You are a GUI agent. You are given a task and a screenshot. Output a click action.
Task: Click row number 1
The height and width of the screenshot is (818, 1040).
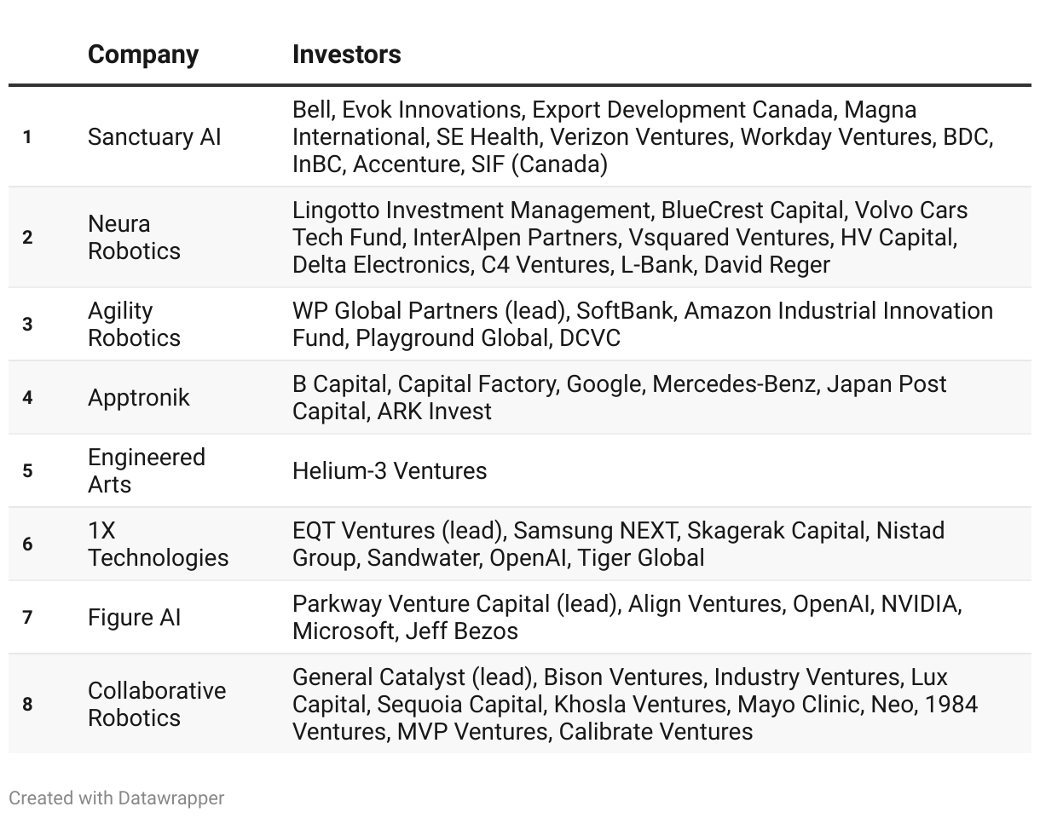[27, 137]
